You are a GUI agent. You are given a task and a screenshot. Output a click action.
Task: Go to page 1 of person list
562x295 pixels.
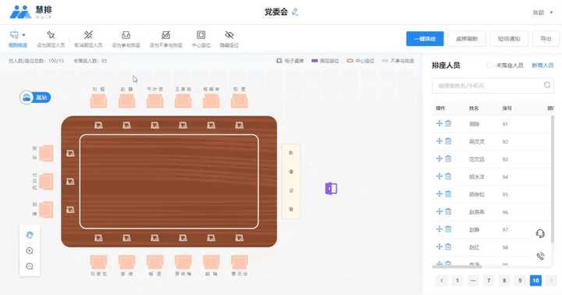[457, 280]
